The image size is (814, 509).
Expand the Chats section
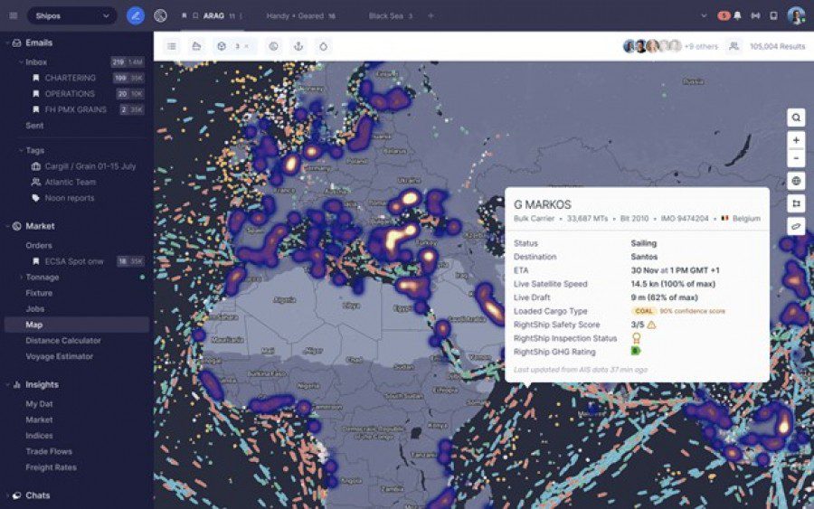[x=7, y=495]
